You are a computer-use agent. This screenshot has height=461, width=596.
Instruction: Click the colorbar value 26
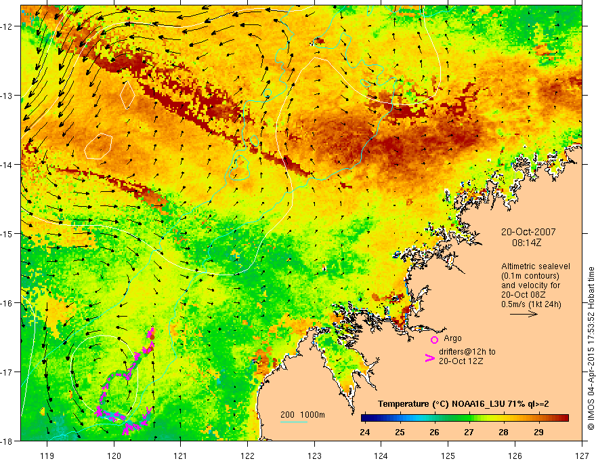pyautogui.click(x=434, y=432)
